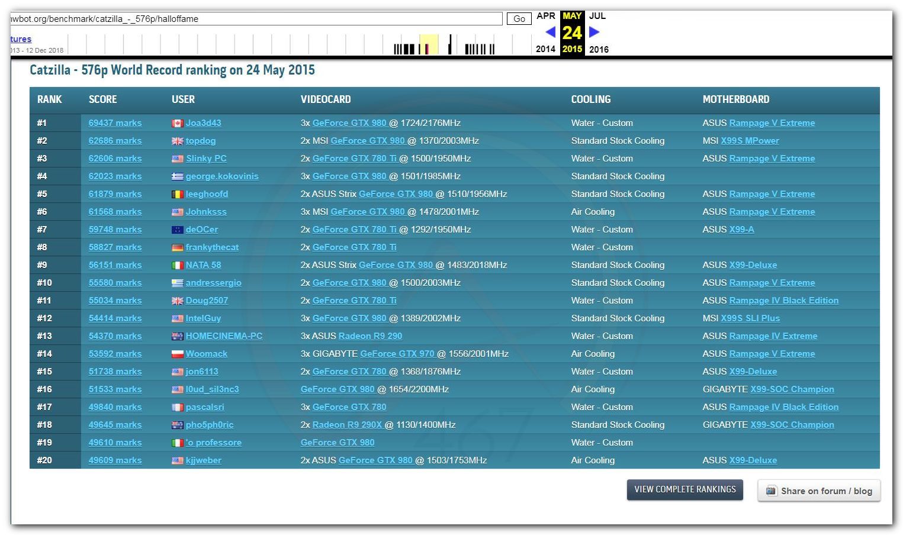The height and width of the screenshot is (535, 903).
Task: Select APR month in Wayback calendar header
Action: (546, 16)
